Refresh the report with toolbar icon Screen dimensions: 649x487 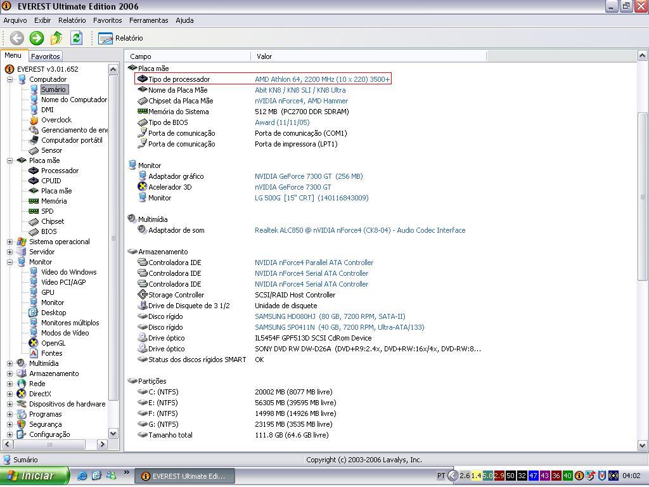tap(76, 38)
